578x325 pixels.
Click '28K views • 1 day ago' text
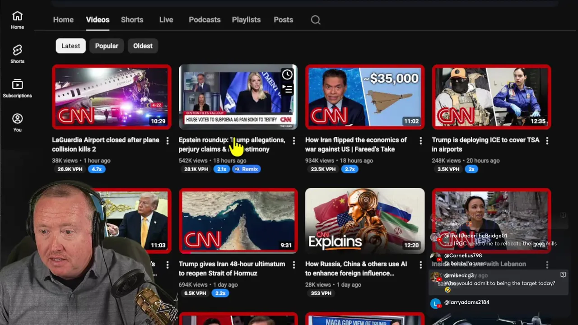pos(333,284)
